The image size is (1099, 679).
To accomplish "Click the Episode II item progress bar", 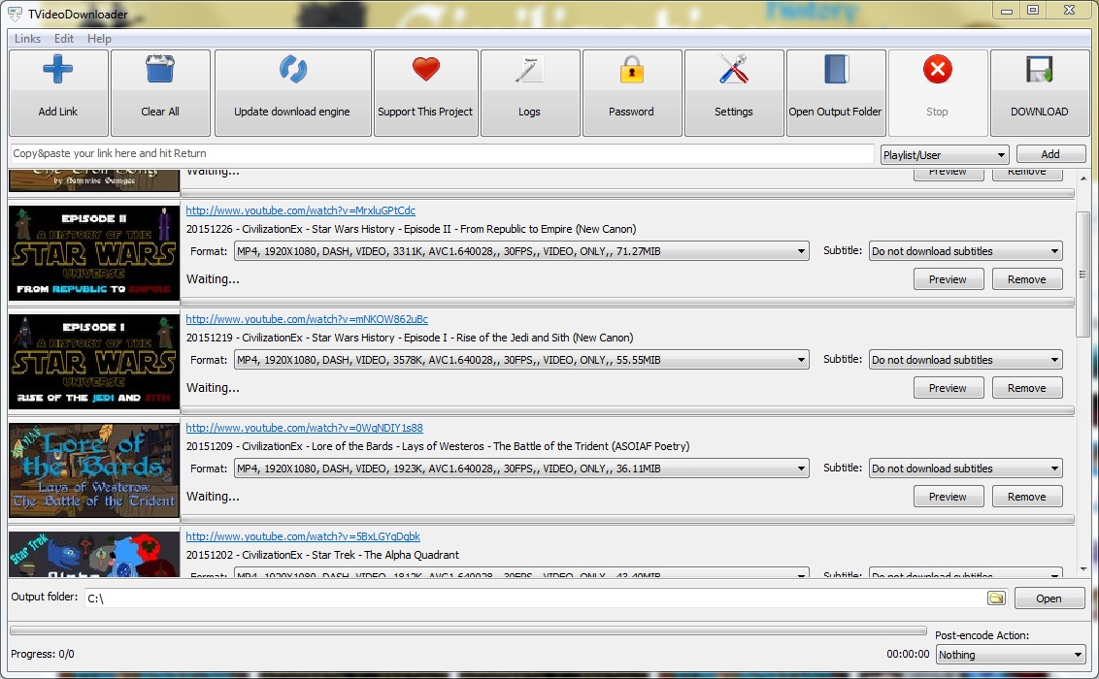I will pyautogui.click(x=628, y=303).
